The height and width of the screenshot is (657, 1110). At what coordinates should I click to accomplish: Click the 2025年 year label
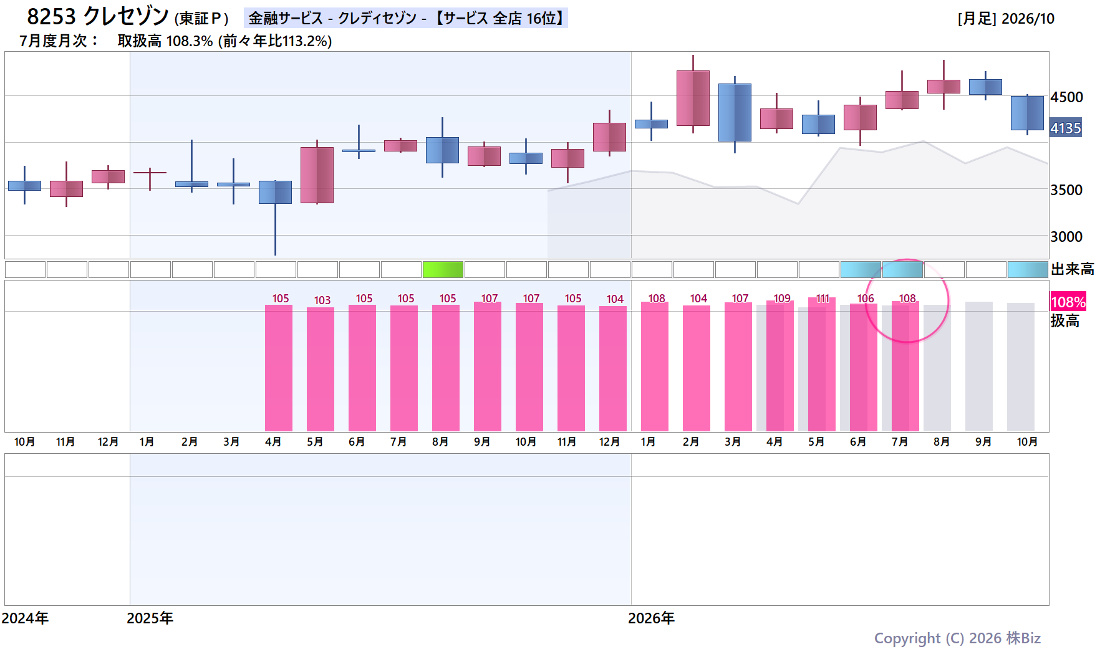click(150, 618)
